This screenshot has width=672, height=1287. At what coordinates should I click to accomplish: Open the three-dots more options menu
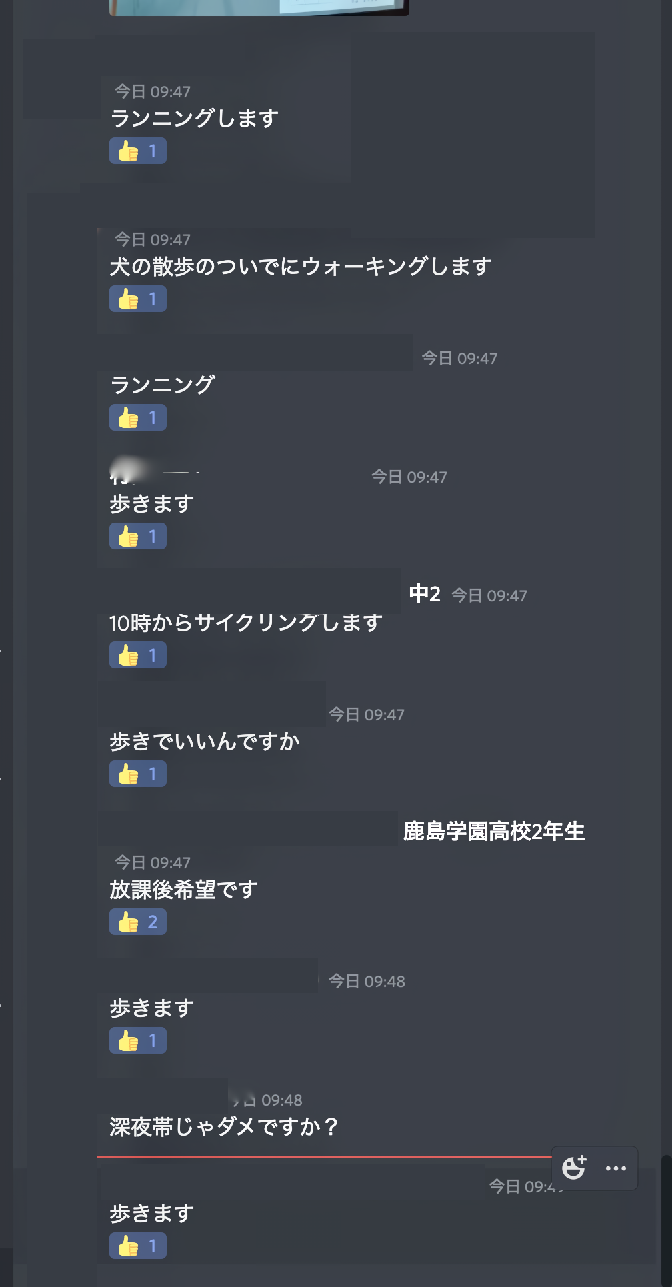[x=615, y=1168]
